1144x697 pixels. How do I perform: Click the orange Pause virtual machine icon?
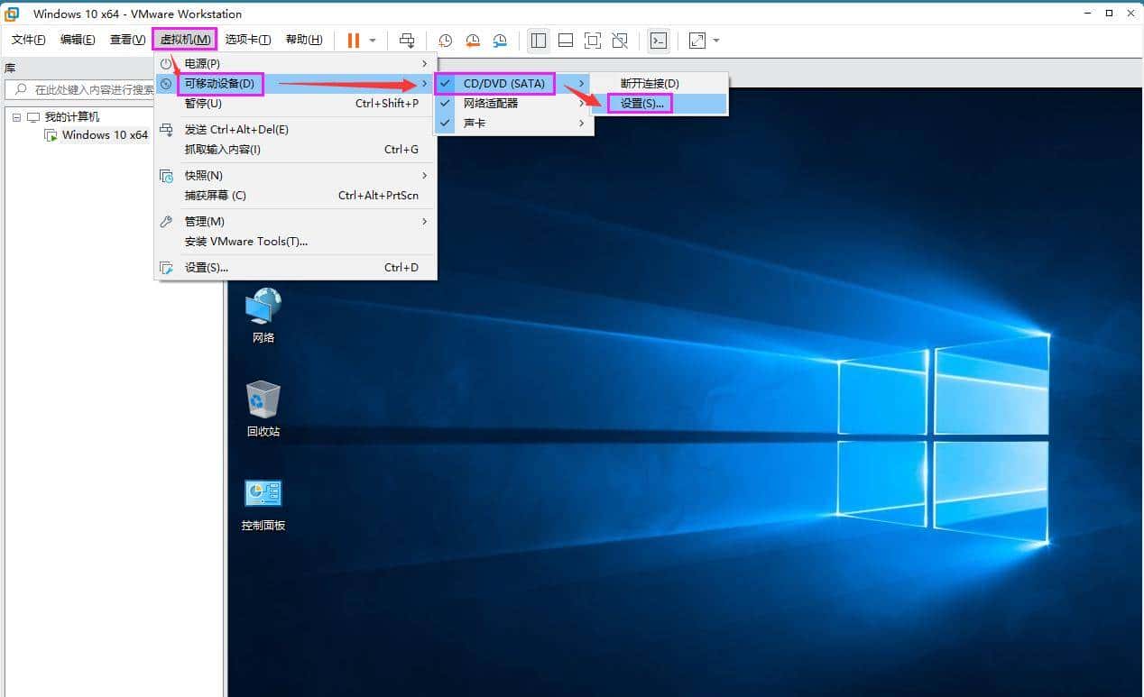click(353, 41)
